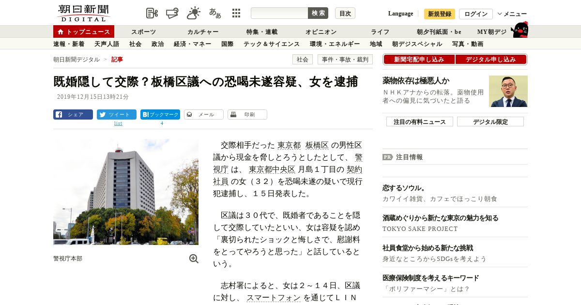Viewport: 581px width, 305px height.
Task: Go to トップニュース tab
Action: (x=84, y=31)
